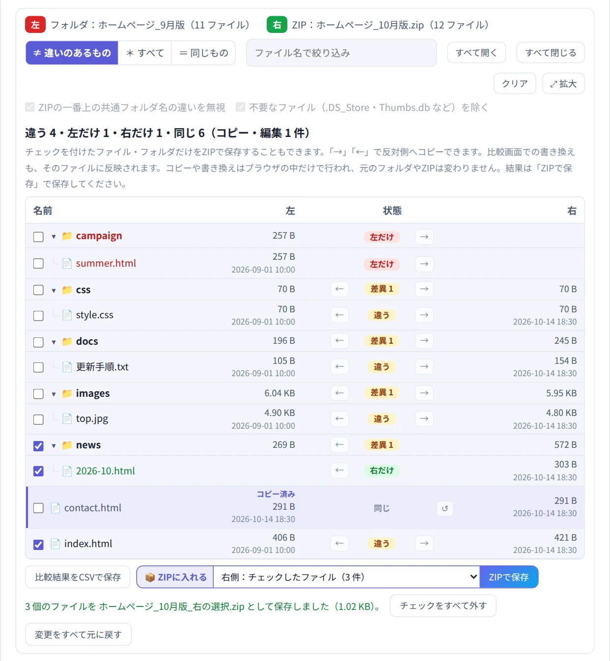Click the contact.html file icon
This screenshot has height=661, width=610.
(x=55, y=508)
